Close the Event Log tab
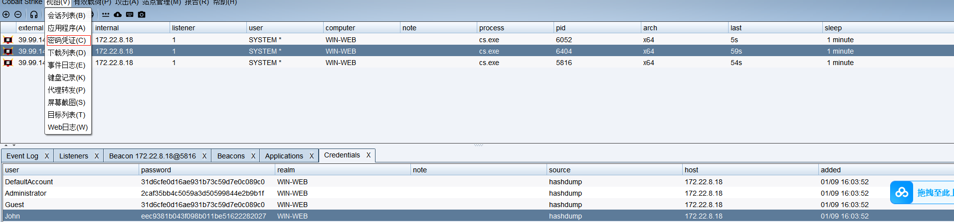Image resolution: width=954 pixels, height=222 pixels. point(47,156)
